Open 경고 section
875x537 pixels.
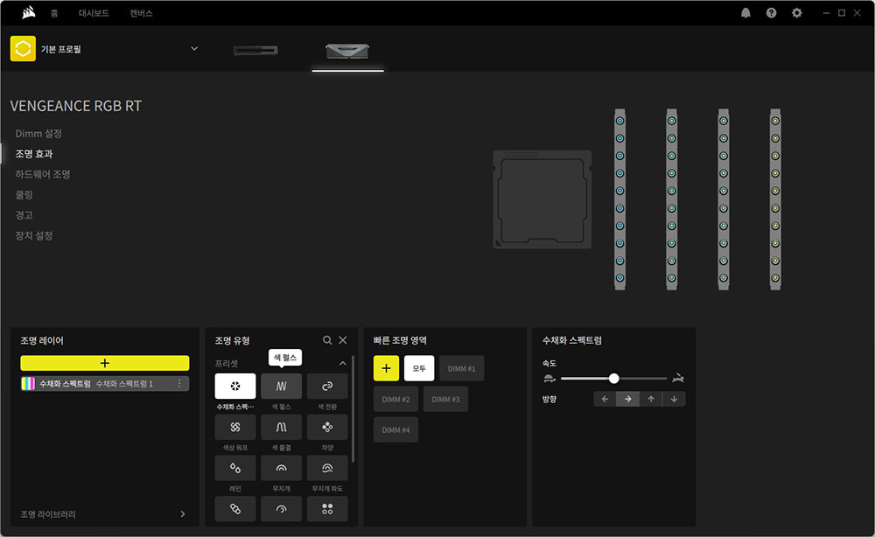24,215
